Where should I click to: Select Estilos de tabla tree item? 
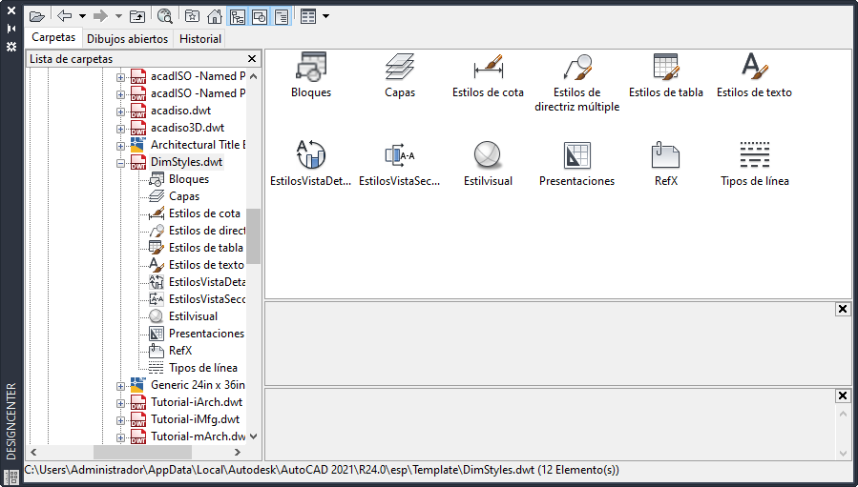[206, 248]
